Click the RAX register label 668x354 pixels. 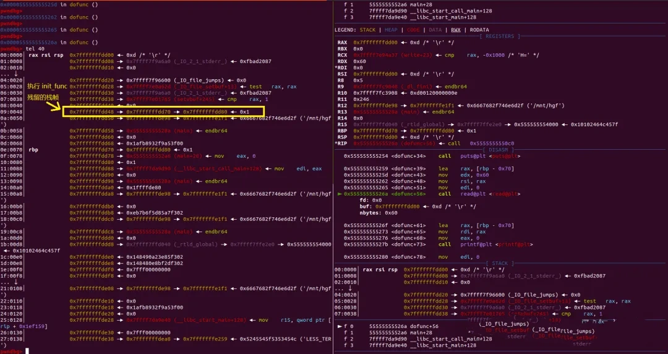(x=342, y=43)
